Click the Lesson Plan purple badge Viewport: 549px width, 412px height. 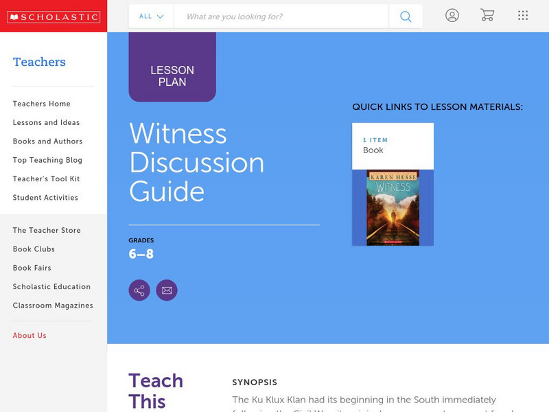pos(172,67)
